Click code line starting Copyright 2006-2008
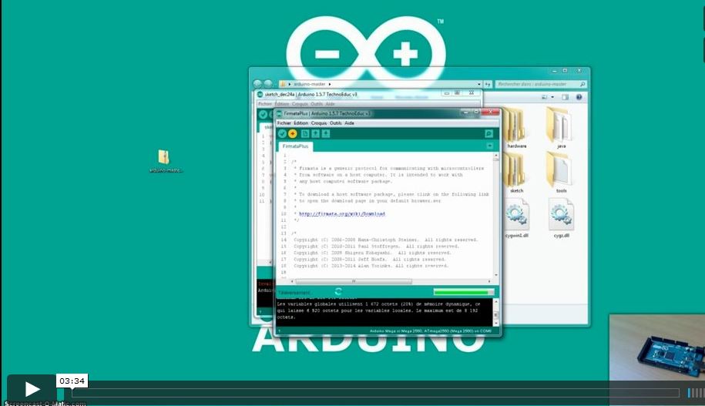705x406 pixels. tap(385, 240)
